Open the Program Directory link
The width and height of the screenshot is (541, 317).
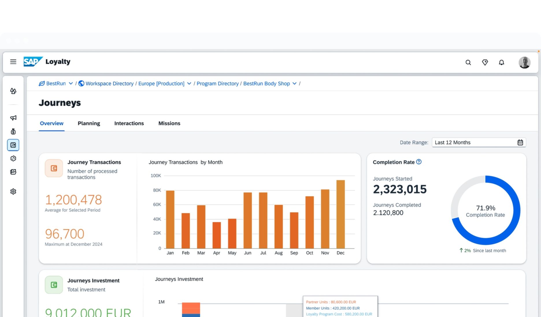pyautogui.click(x=218, y=84)
